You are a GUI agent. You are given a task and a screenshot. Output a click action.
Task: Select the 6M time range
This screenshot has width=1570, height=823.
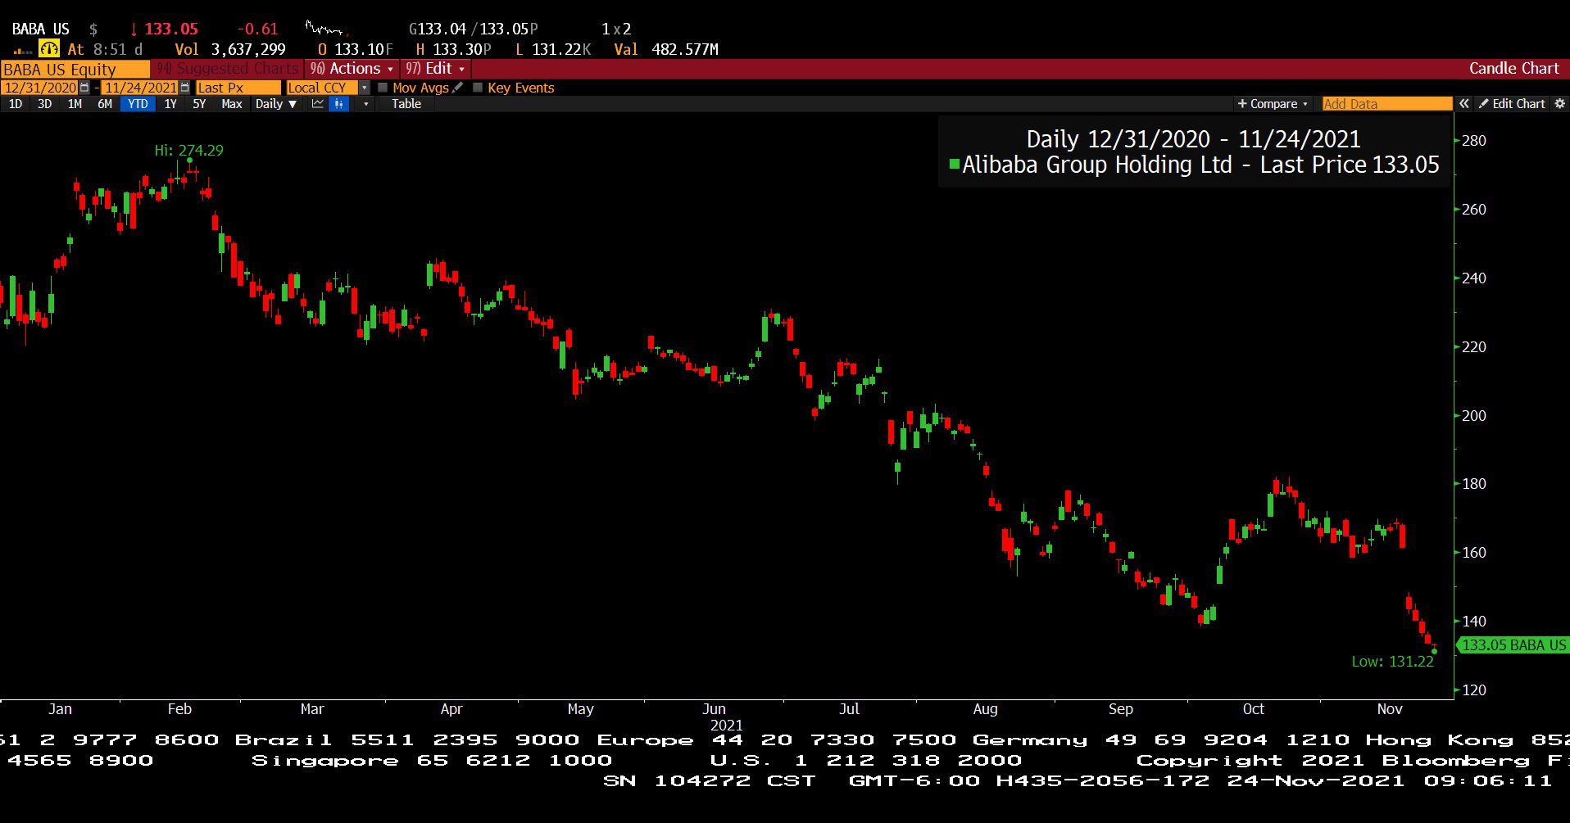[105, 104]
